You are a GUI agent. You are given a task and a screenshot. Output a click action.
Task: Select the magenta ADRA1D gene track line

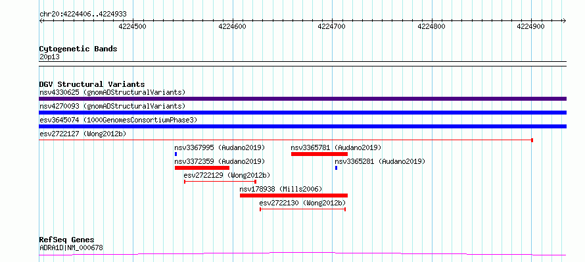click(302, 254)
